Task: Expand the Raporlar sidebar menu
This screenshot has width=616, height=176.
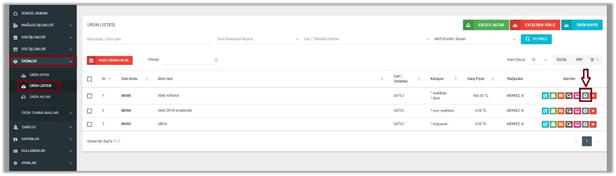Action: click(43, 139)
